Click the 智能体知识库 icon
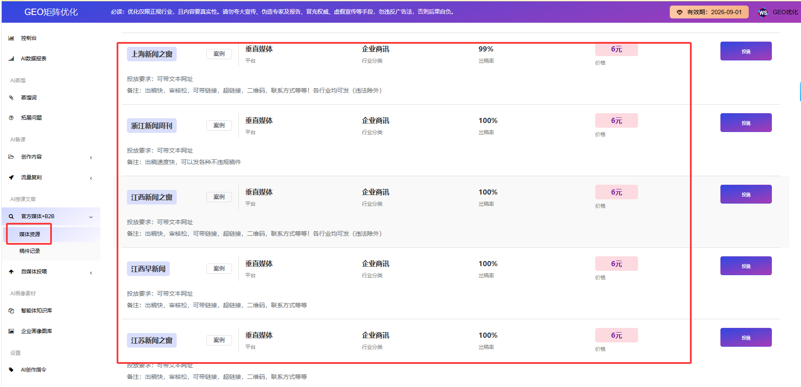The width and height of the screenshot is (801, 387). tap(11, 311)
